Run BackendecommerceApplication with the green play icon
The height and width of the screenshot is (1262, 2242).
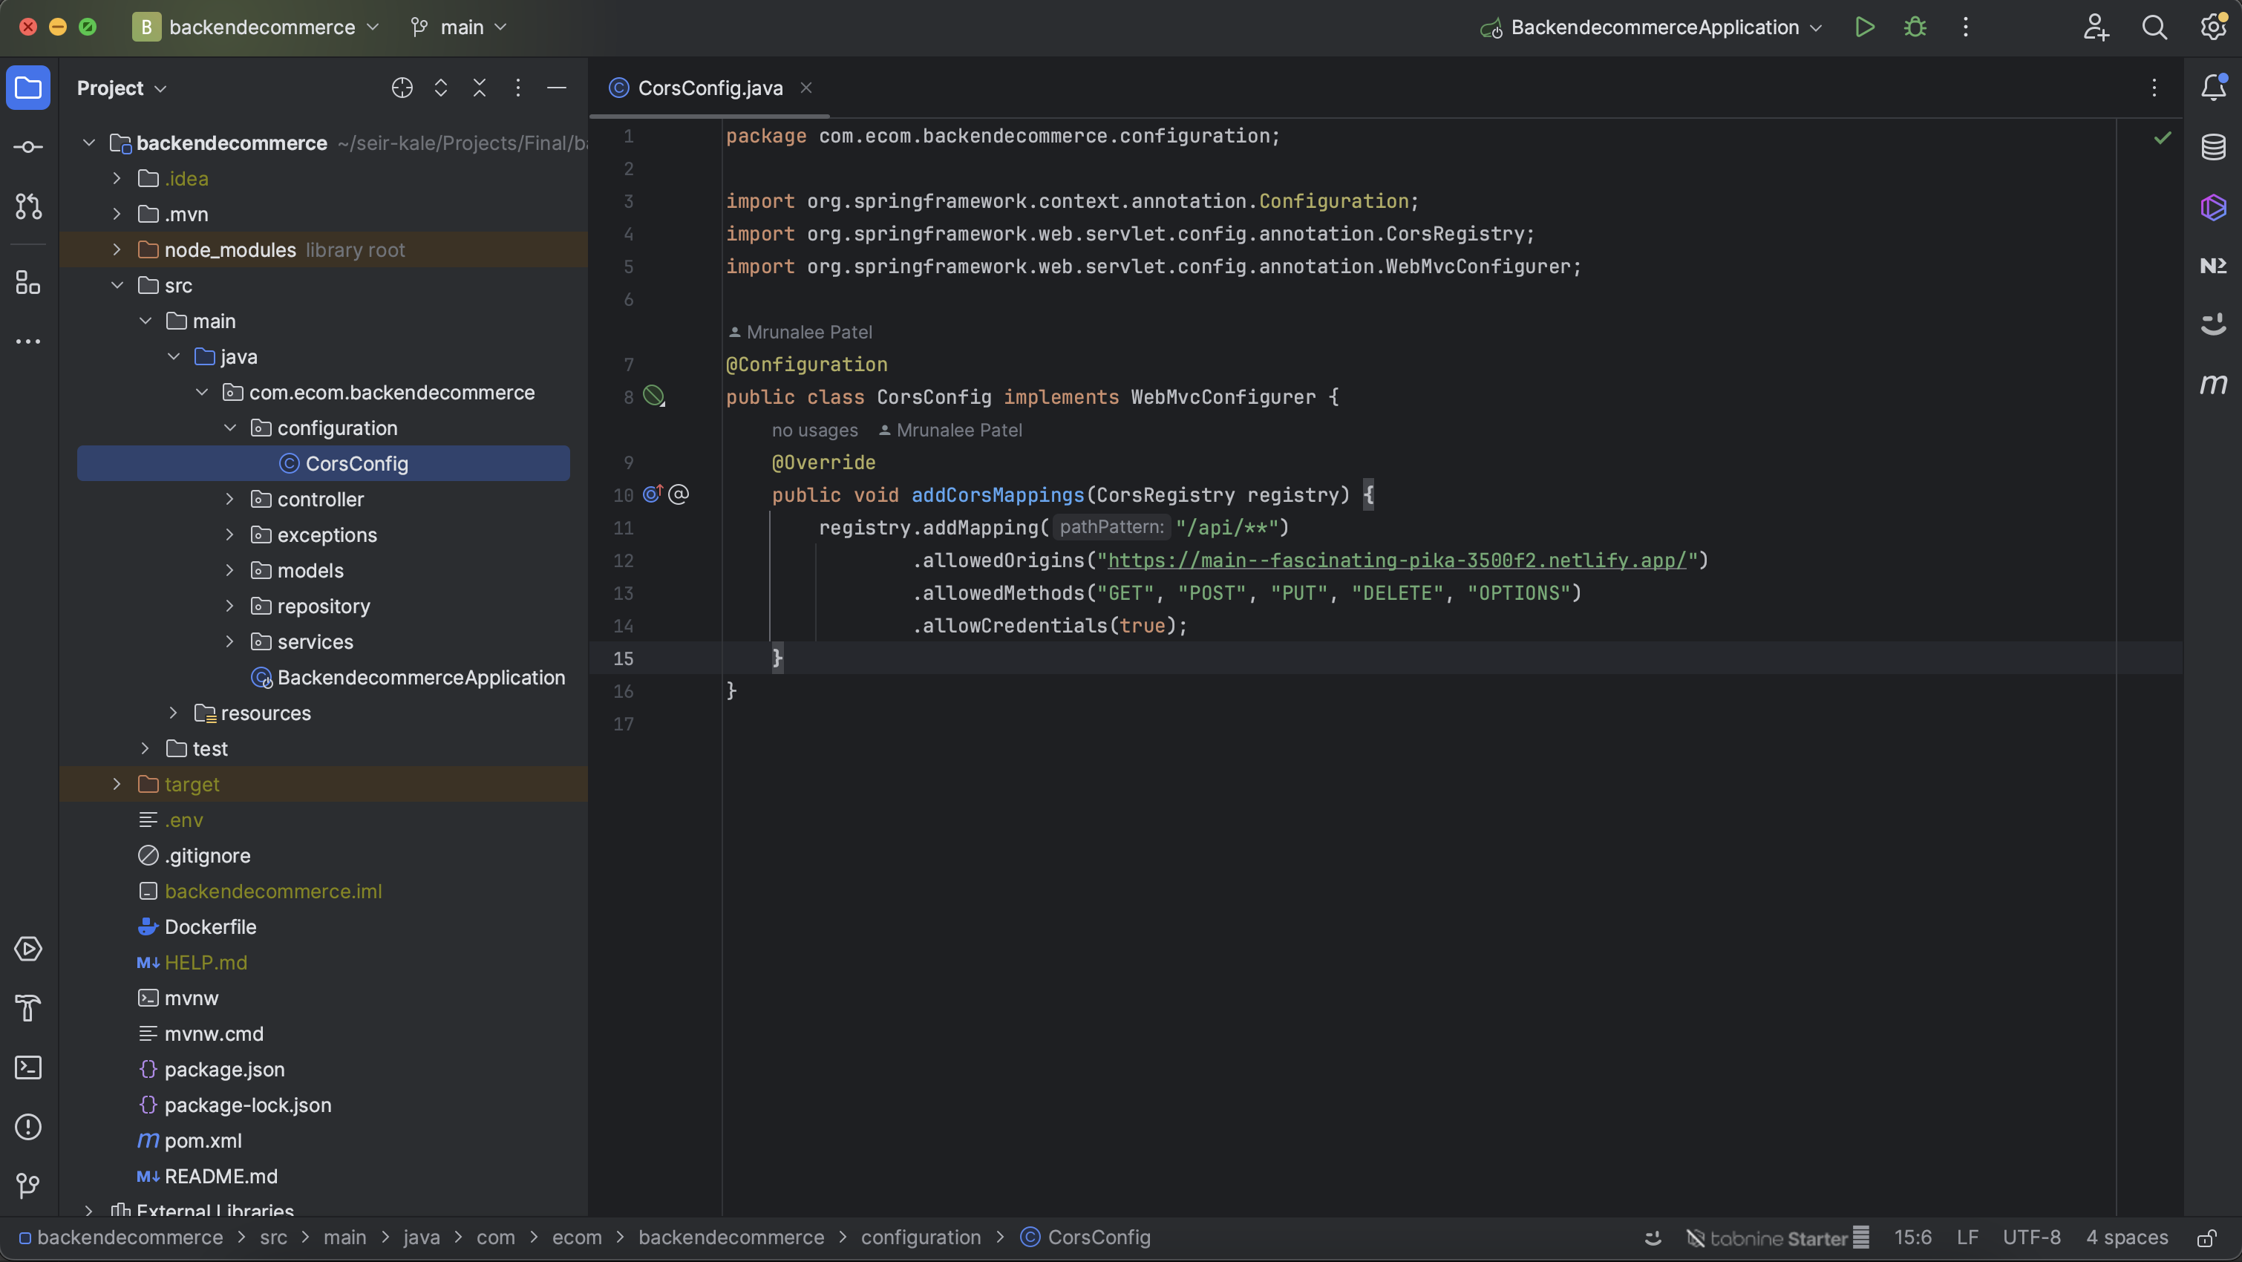tap(1864, 27)
